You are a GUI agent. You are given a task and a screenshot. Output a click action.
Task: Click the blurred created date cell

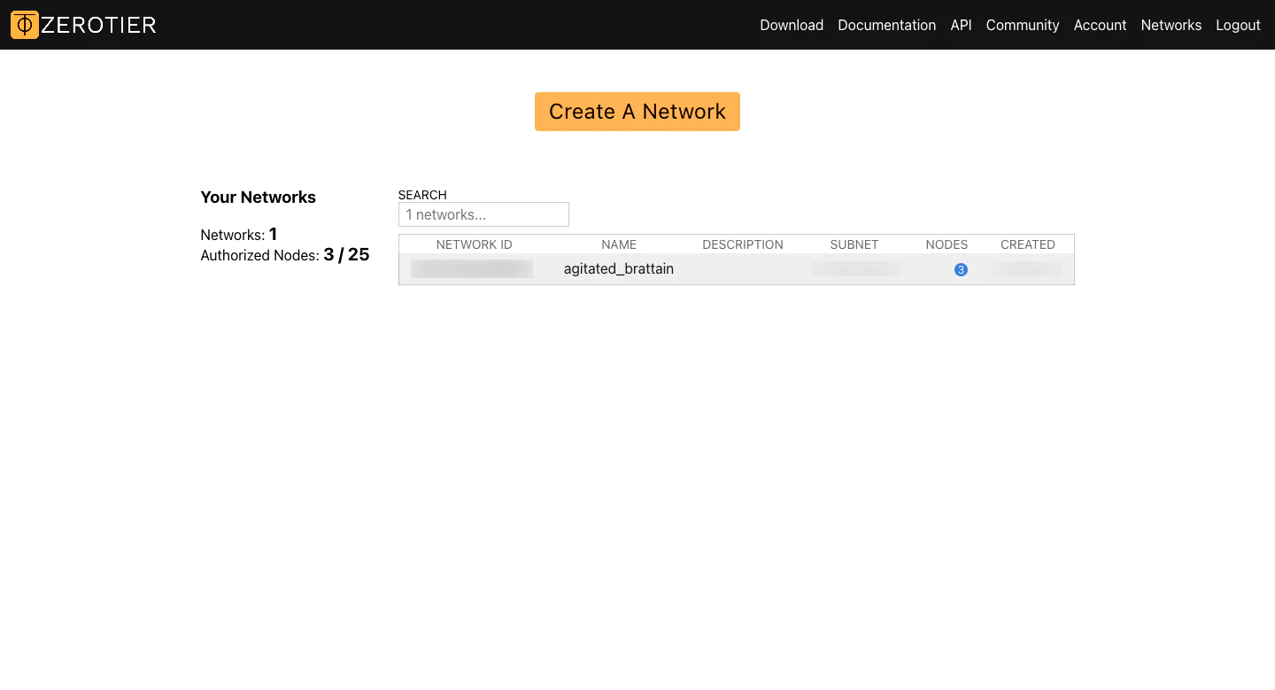coord(1028,269)
